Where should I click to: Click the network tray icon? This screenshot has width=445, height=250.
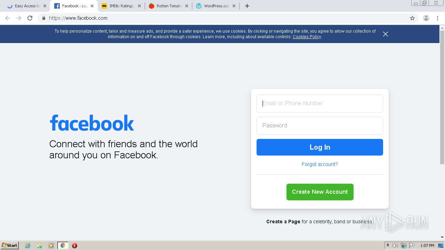(404, 245)
